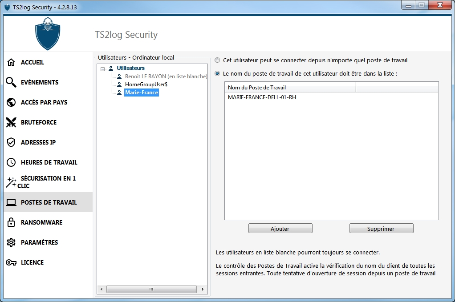Collapse the Utilisateurs tree node
This screenshot has height=302, width=455.
coord(102,69)
